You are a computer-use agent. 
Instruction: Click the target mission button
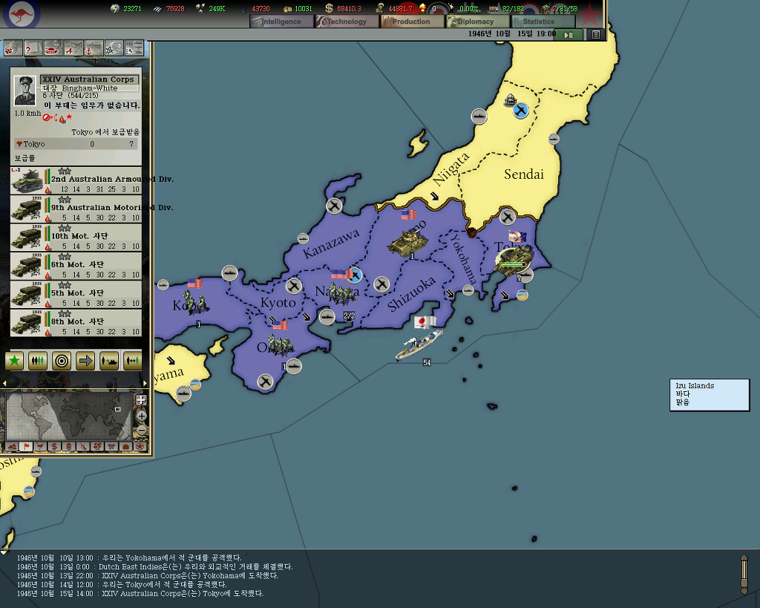[62, 361]
